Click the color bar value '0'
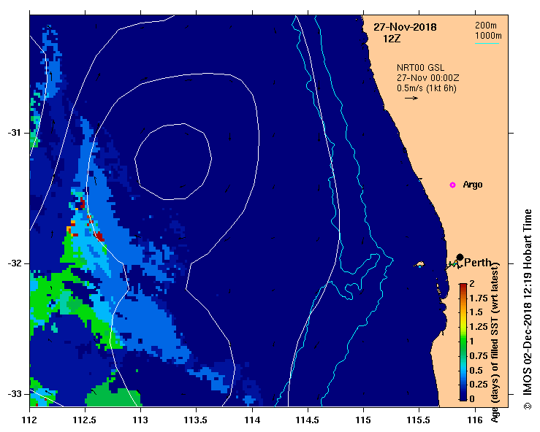 472,399
